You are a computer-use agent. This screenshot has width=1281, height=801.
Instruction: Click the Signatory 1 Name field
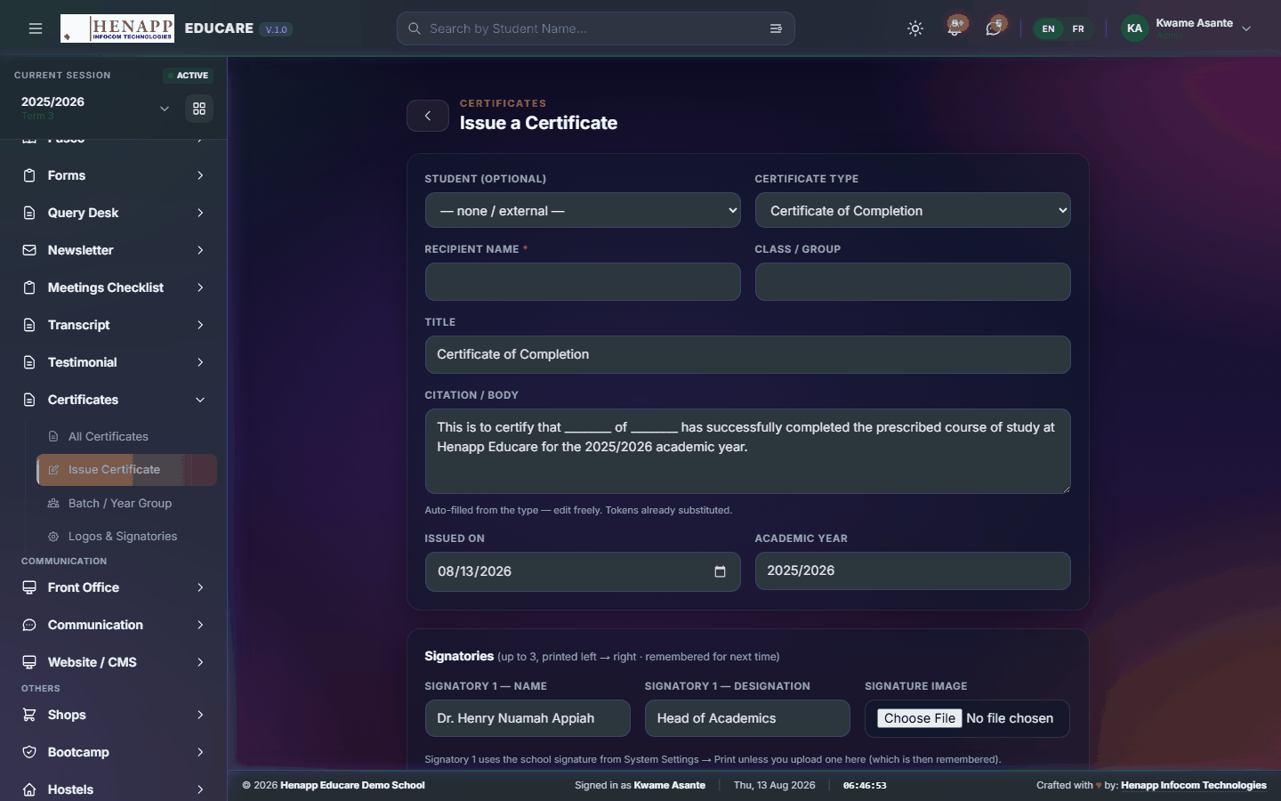click(x=528, y=718)
